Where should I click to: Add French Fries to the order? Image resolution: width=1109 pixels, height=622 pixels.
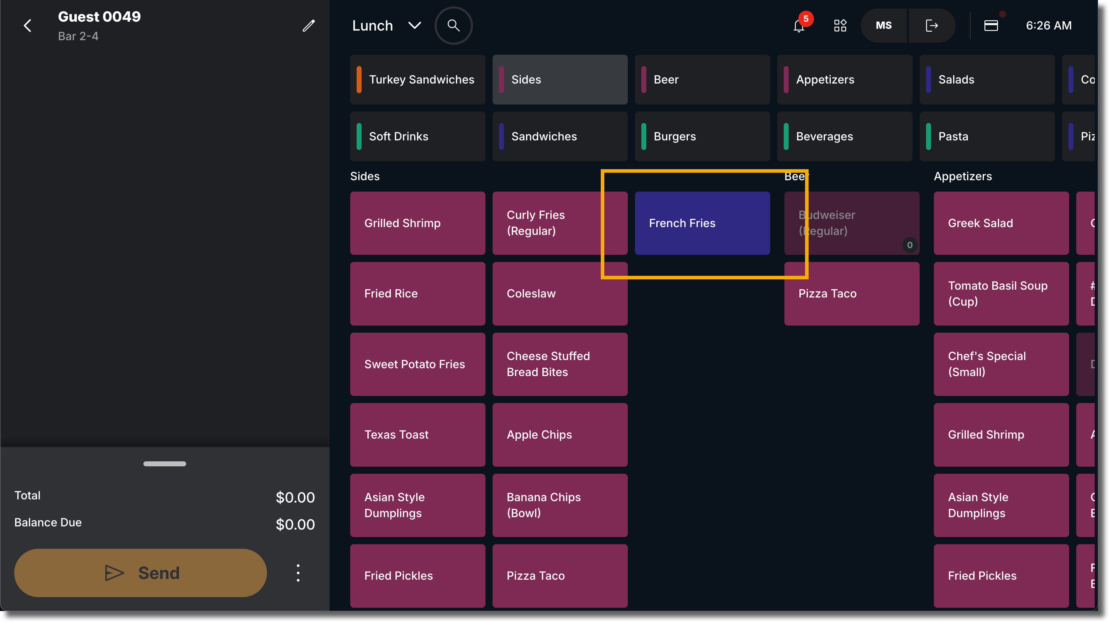click(702, 223)
